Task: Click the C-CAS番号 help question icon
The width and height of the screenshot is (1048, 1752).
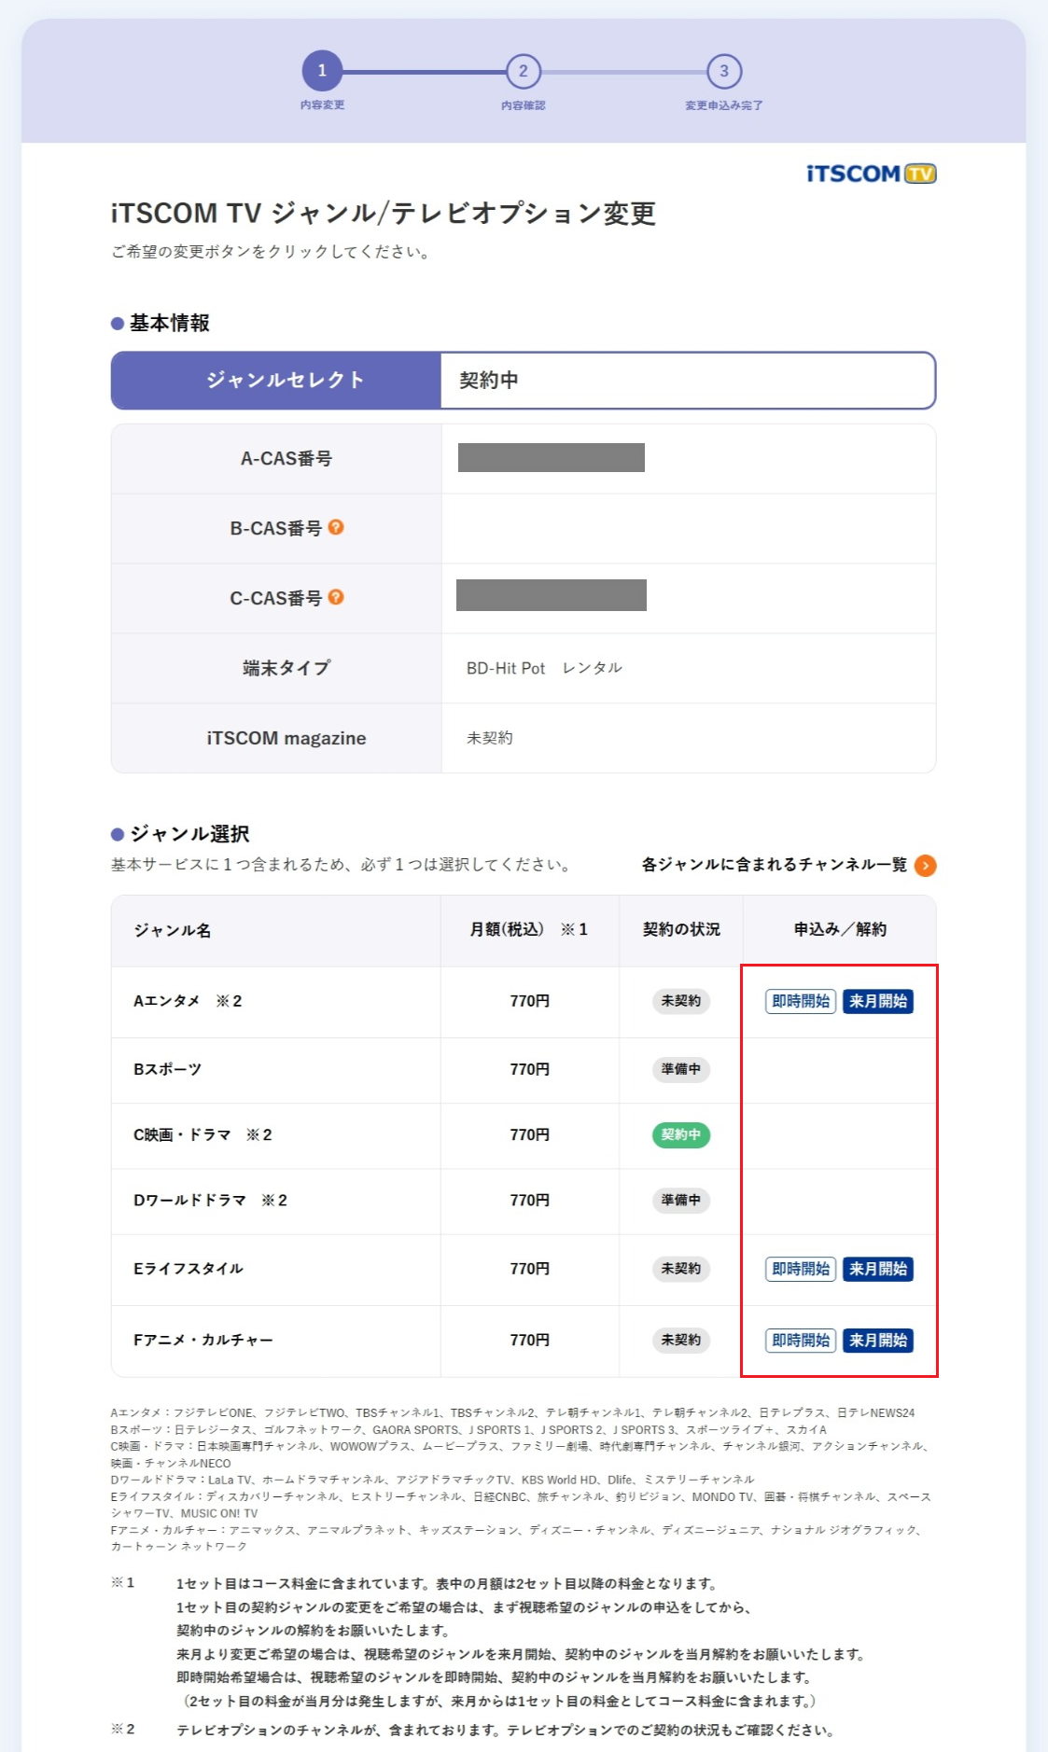Action: point(336,597)
